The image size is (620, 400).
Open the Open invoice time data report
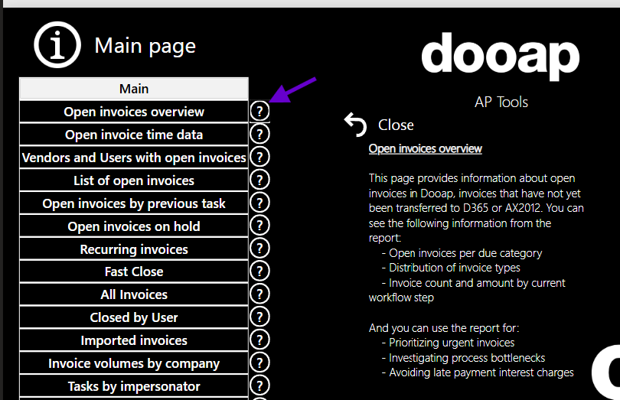point(134,135)
